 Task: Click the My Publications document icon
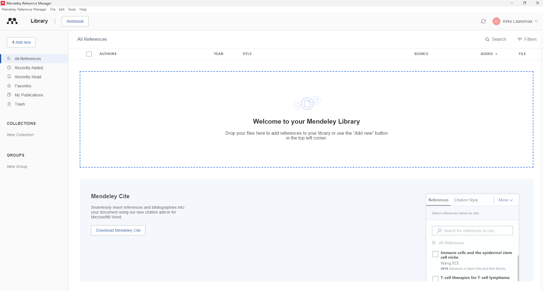point(9,95)
